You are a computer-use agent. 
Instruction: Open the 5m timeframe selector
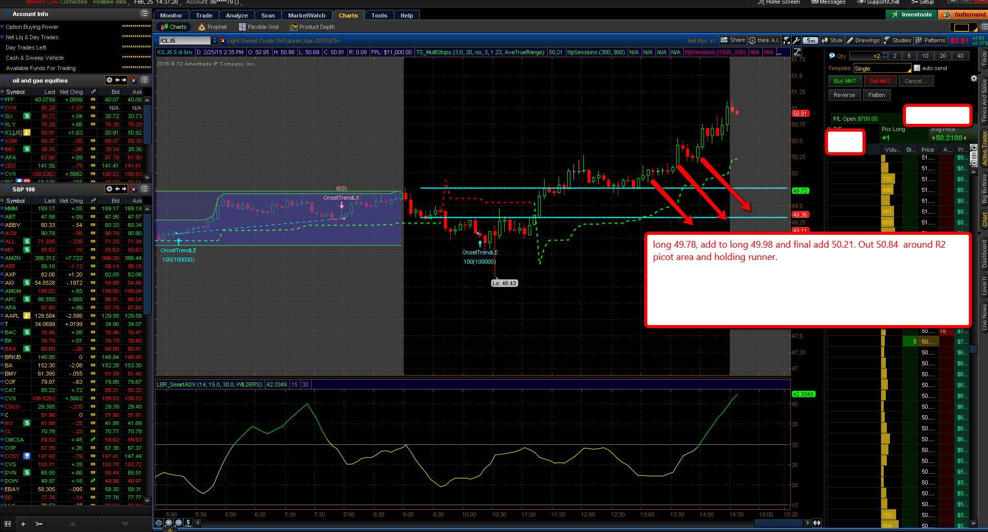811,40
